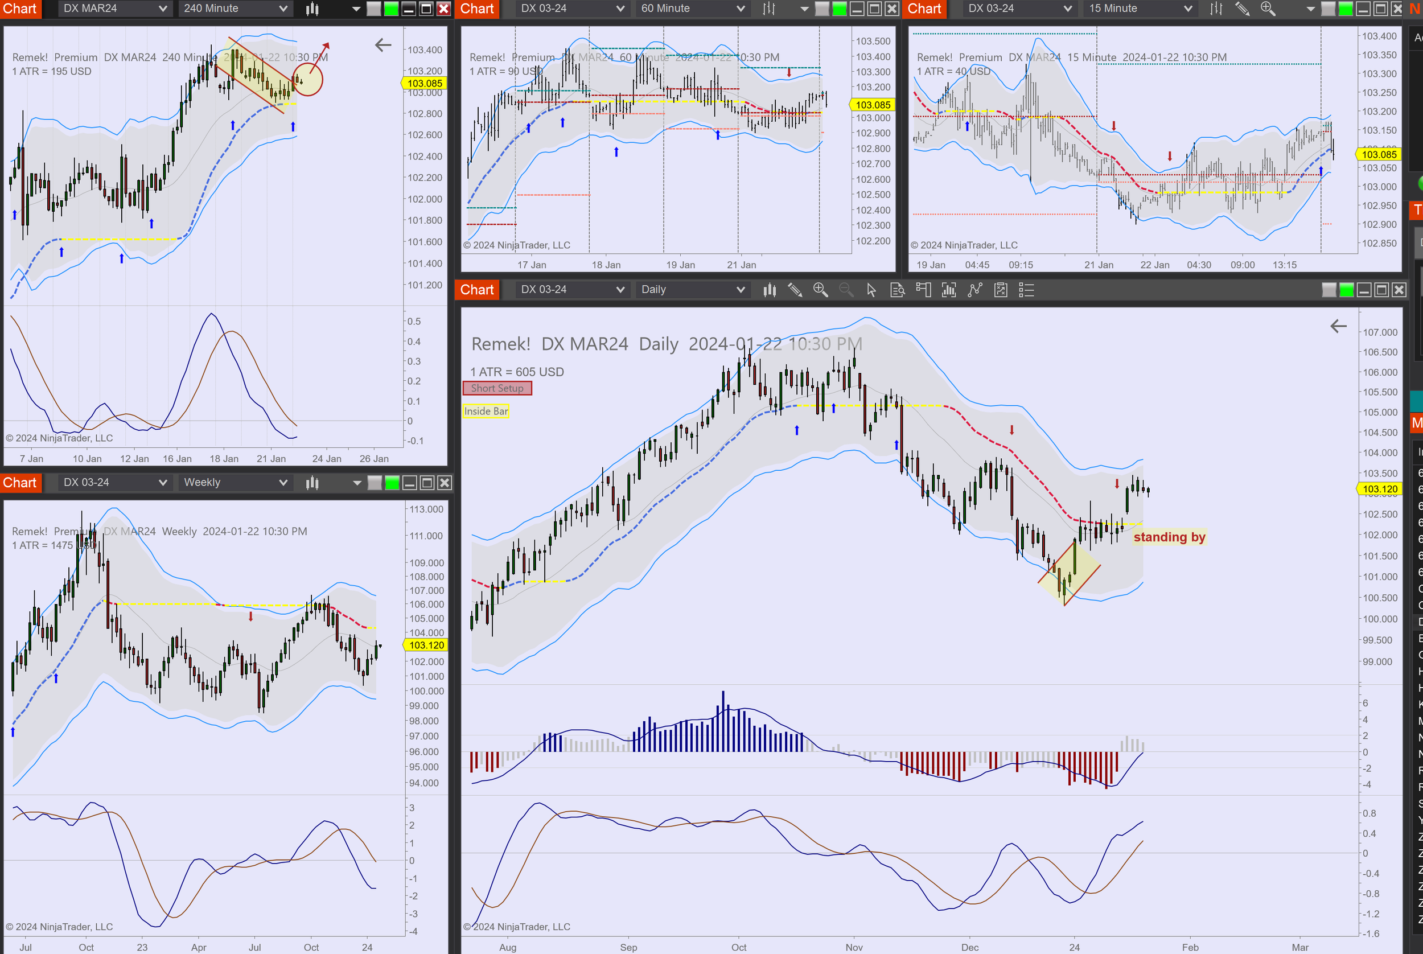Open Data Box icon on Daily chart toolbar

898,290
